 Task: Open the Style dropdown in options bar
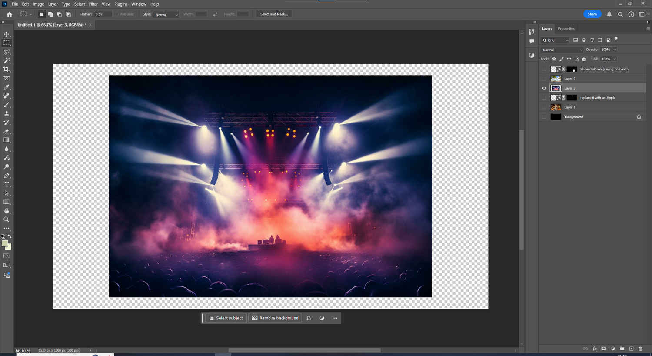pyautogui.click(x=166, y=14)
